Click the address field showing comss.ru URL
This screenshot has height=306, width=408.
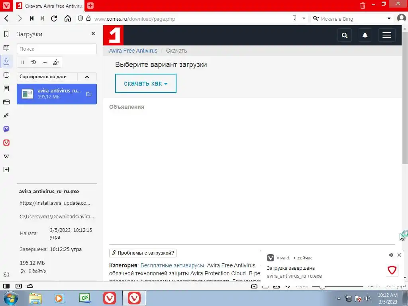tap(191, 19)
